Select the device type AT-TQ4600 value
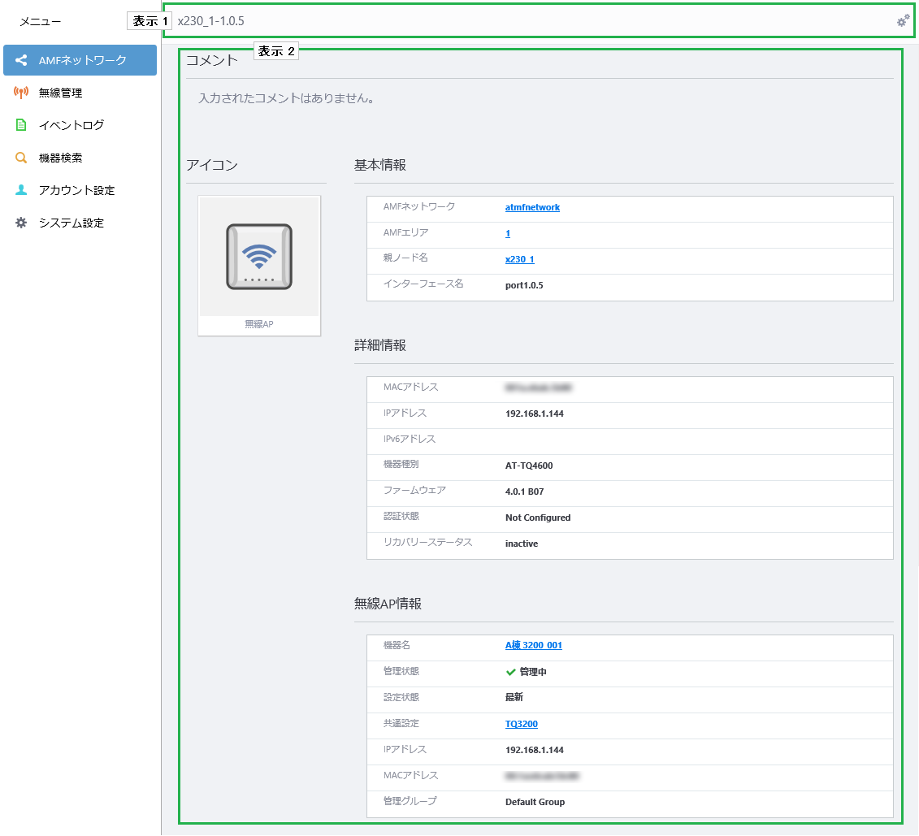Viewport: 919px width, 836px height. pos(529,466)
